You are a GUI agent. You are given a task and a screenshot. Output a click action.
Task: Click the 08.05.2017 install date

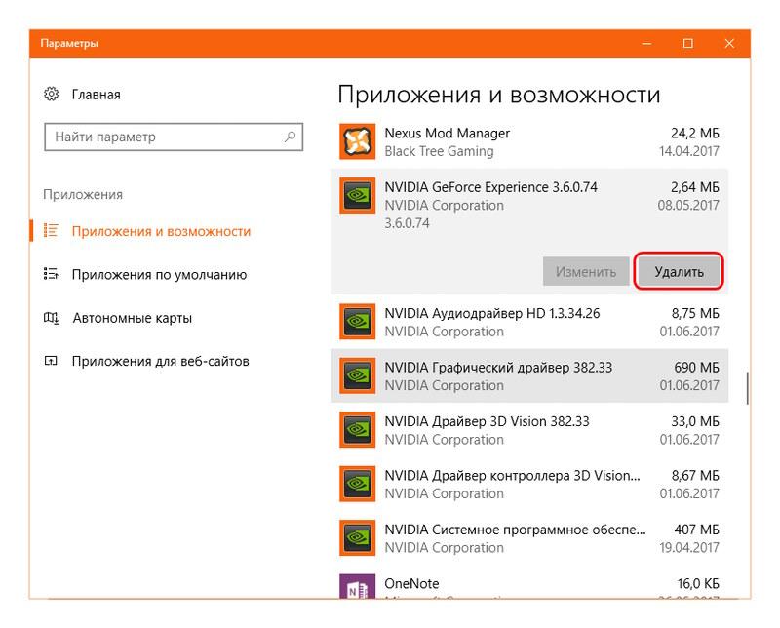(688, 205)
